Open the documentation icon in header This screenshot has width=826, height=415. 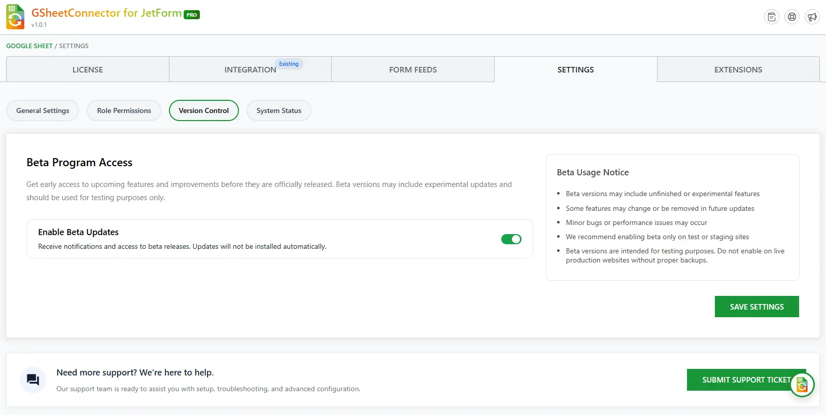[772, 17]
